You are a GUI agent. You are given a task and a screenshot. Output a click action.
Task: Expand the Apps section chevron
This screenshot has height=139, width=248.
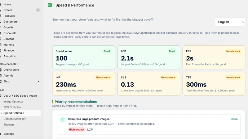(x=6, y=90)
